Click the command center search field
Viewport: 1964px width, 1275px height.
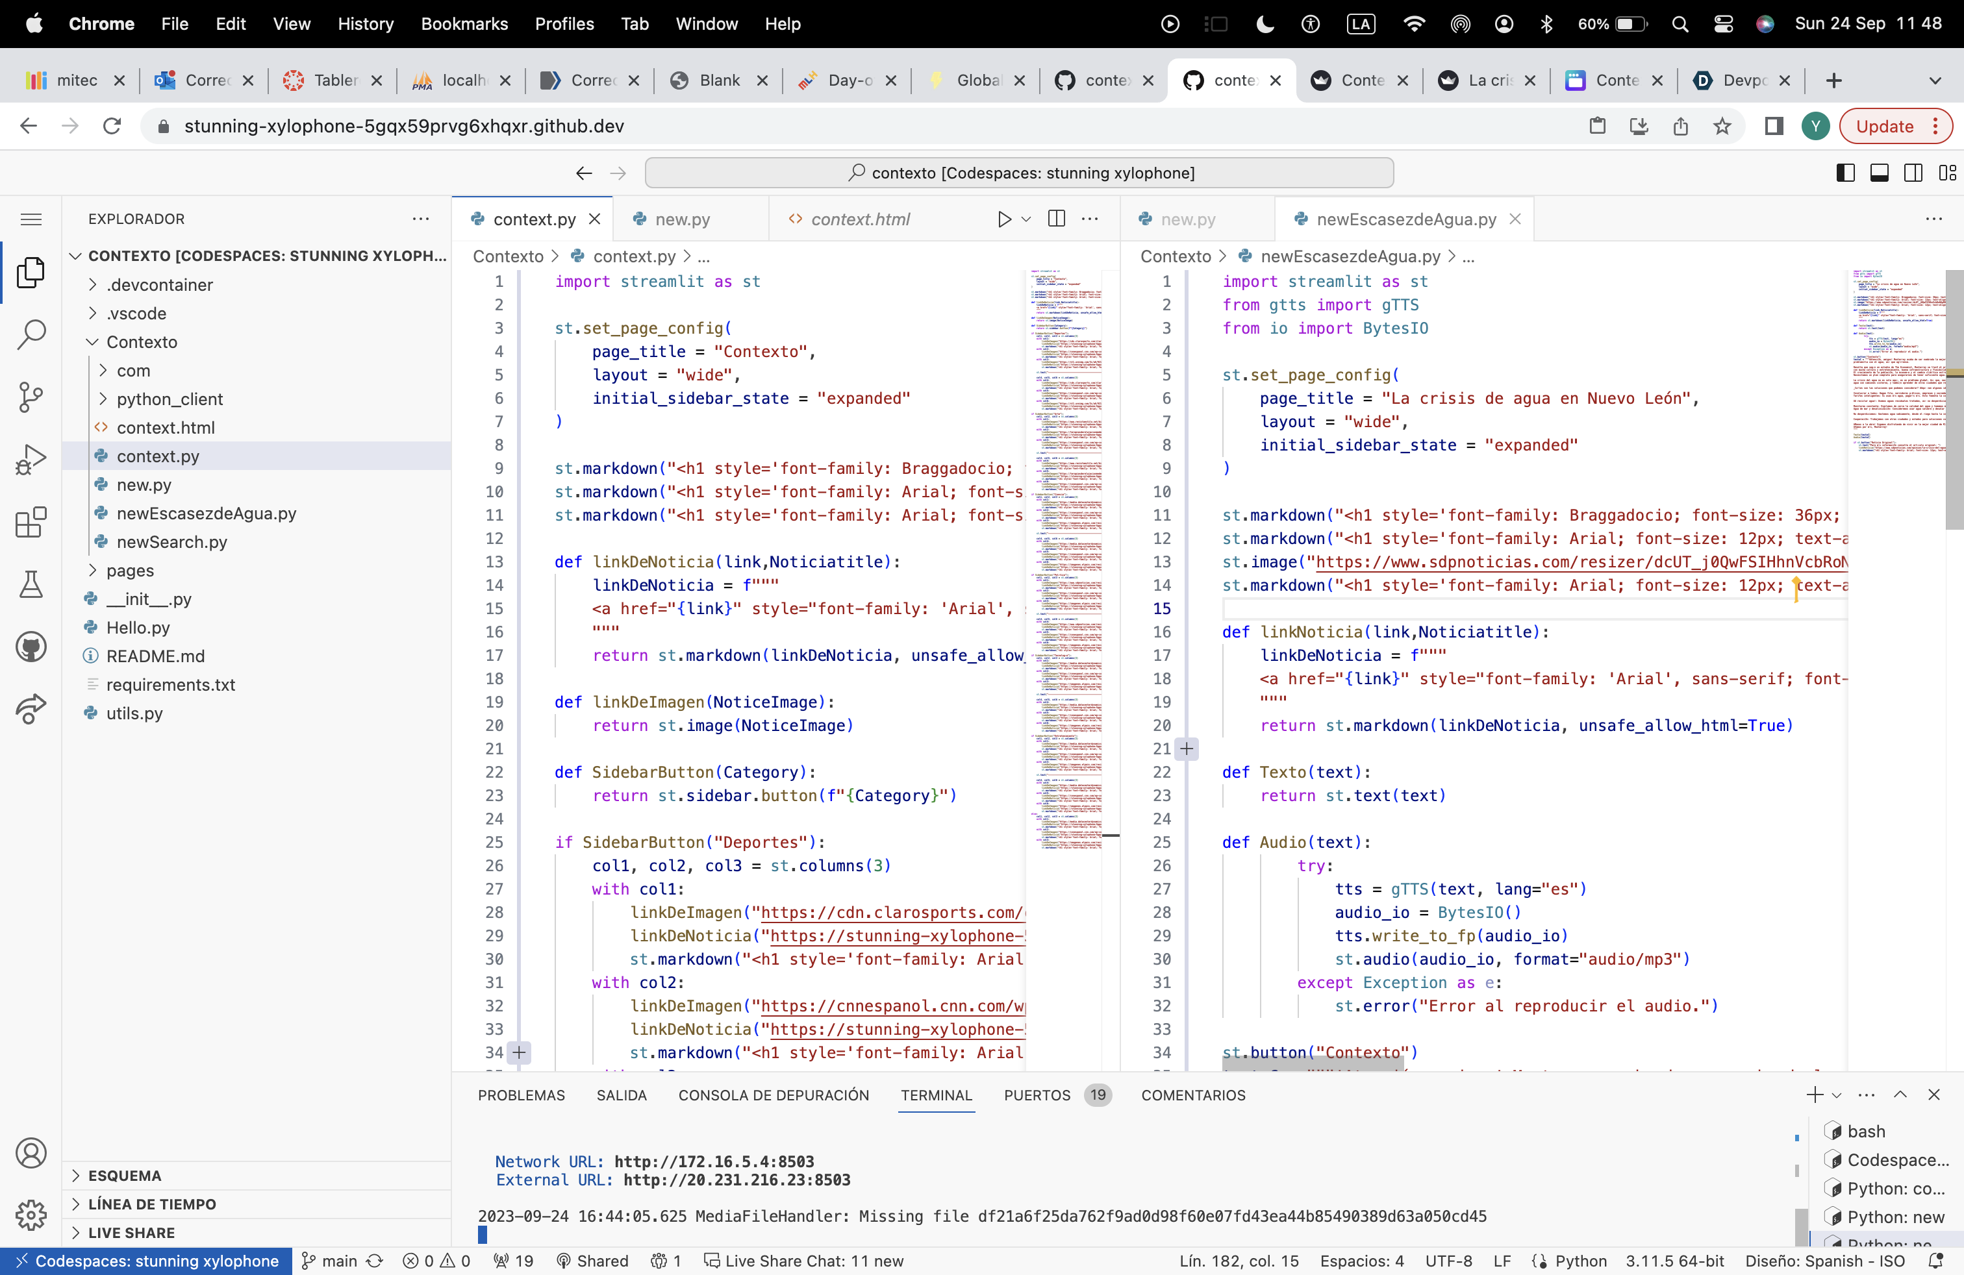coord(1019,173)
